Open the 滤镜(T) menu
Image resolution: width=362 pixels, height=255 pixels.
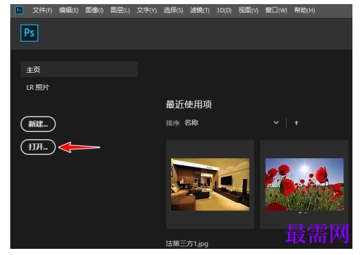click(199, 10)
